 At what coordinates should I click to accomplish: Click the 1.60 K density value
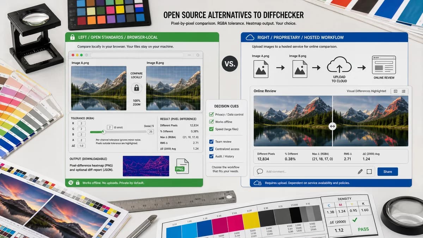coord(365,210)
